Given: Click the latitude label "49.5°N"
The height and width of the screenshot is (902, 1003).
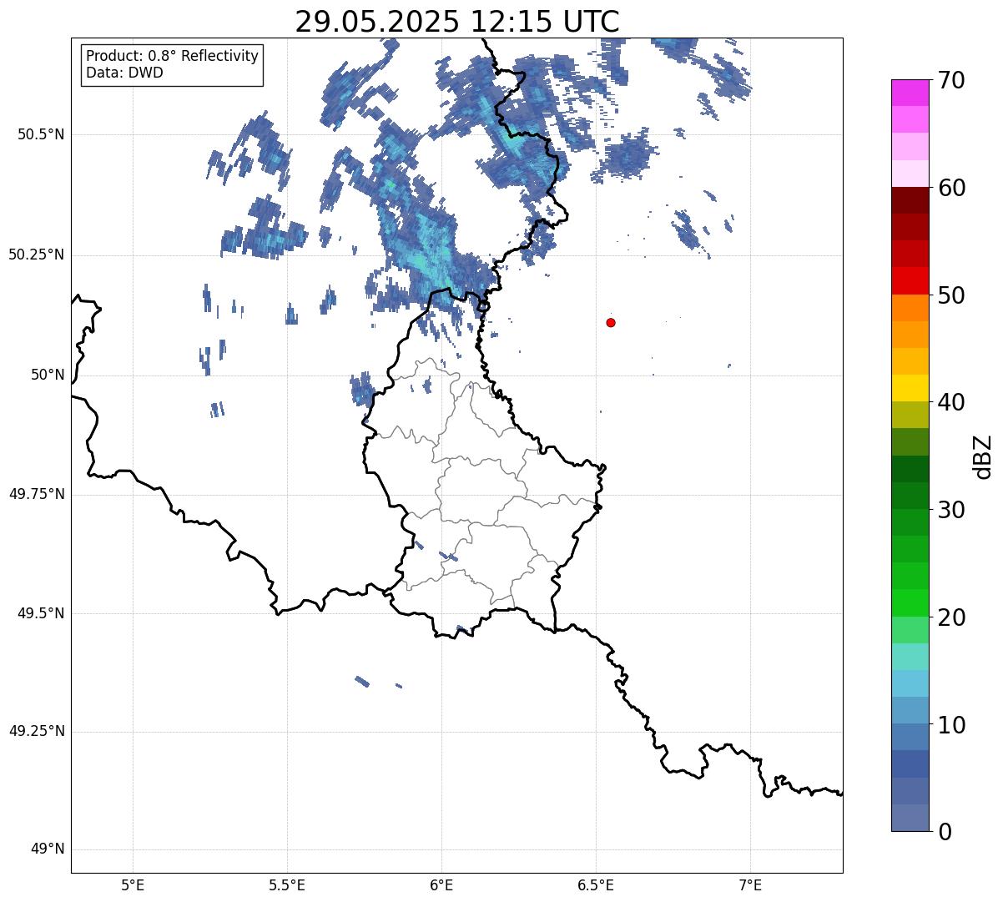Looking at the screenshot, I should click(x=41, y=613).
